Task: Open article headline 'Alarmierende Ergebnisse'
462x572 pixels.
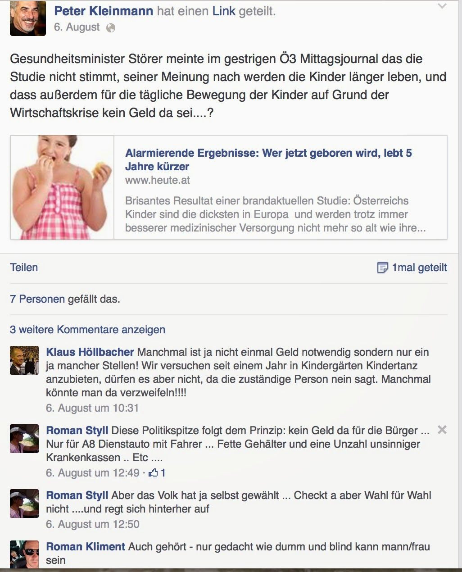Action: click(268, 159)
